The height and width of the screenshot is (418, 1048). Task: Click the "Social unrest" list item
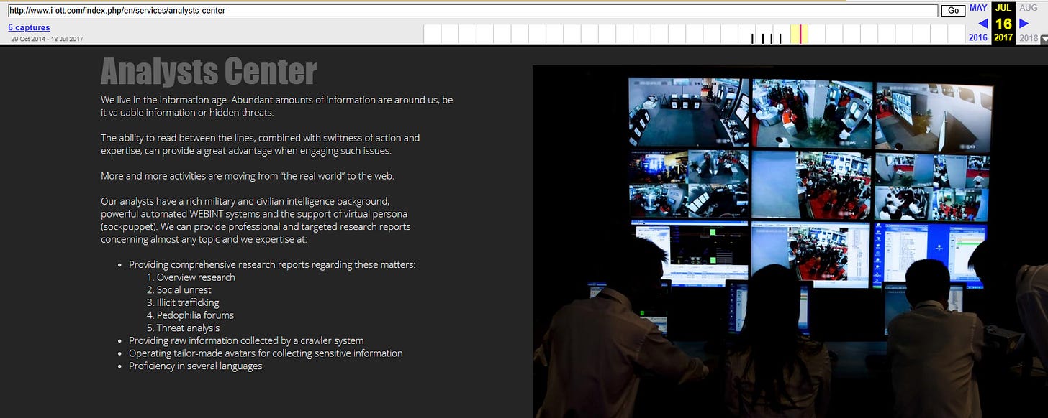point(184,290)
